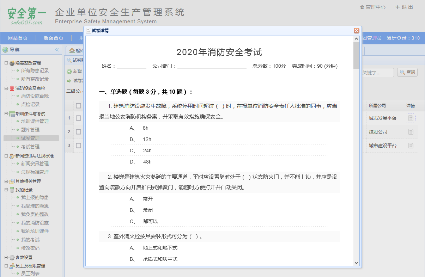
Task: Open the 城市发展平台 row detail icon
Action: tap(411, 118)
